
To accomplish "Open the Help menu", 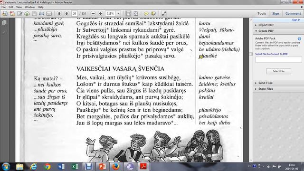I will (x=40, y=7).
